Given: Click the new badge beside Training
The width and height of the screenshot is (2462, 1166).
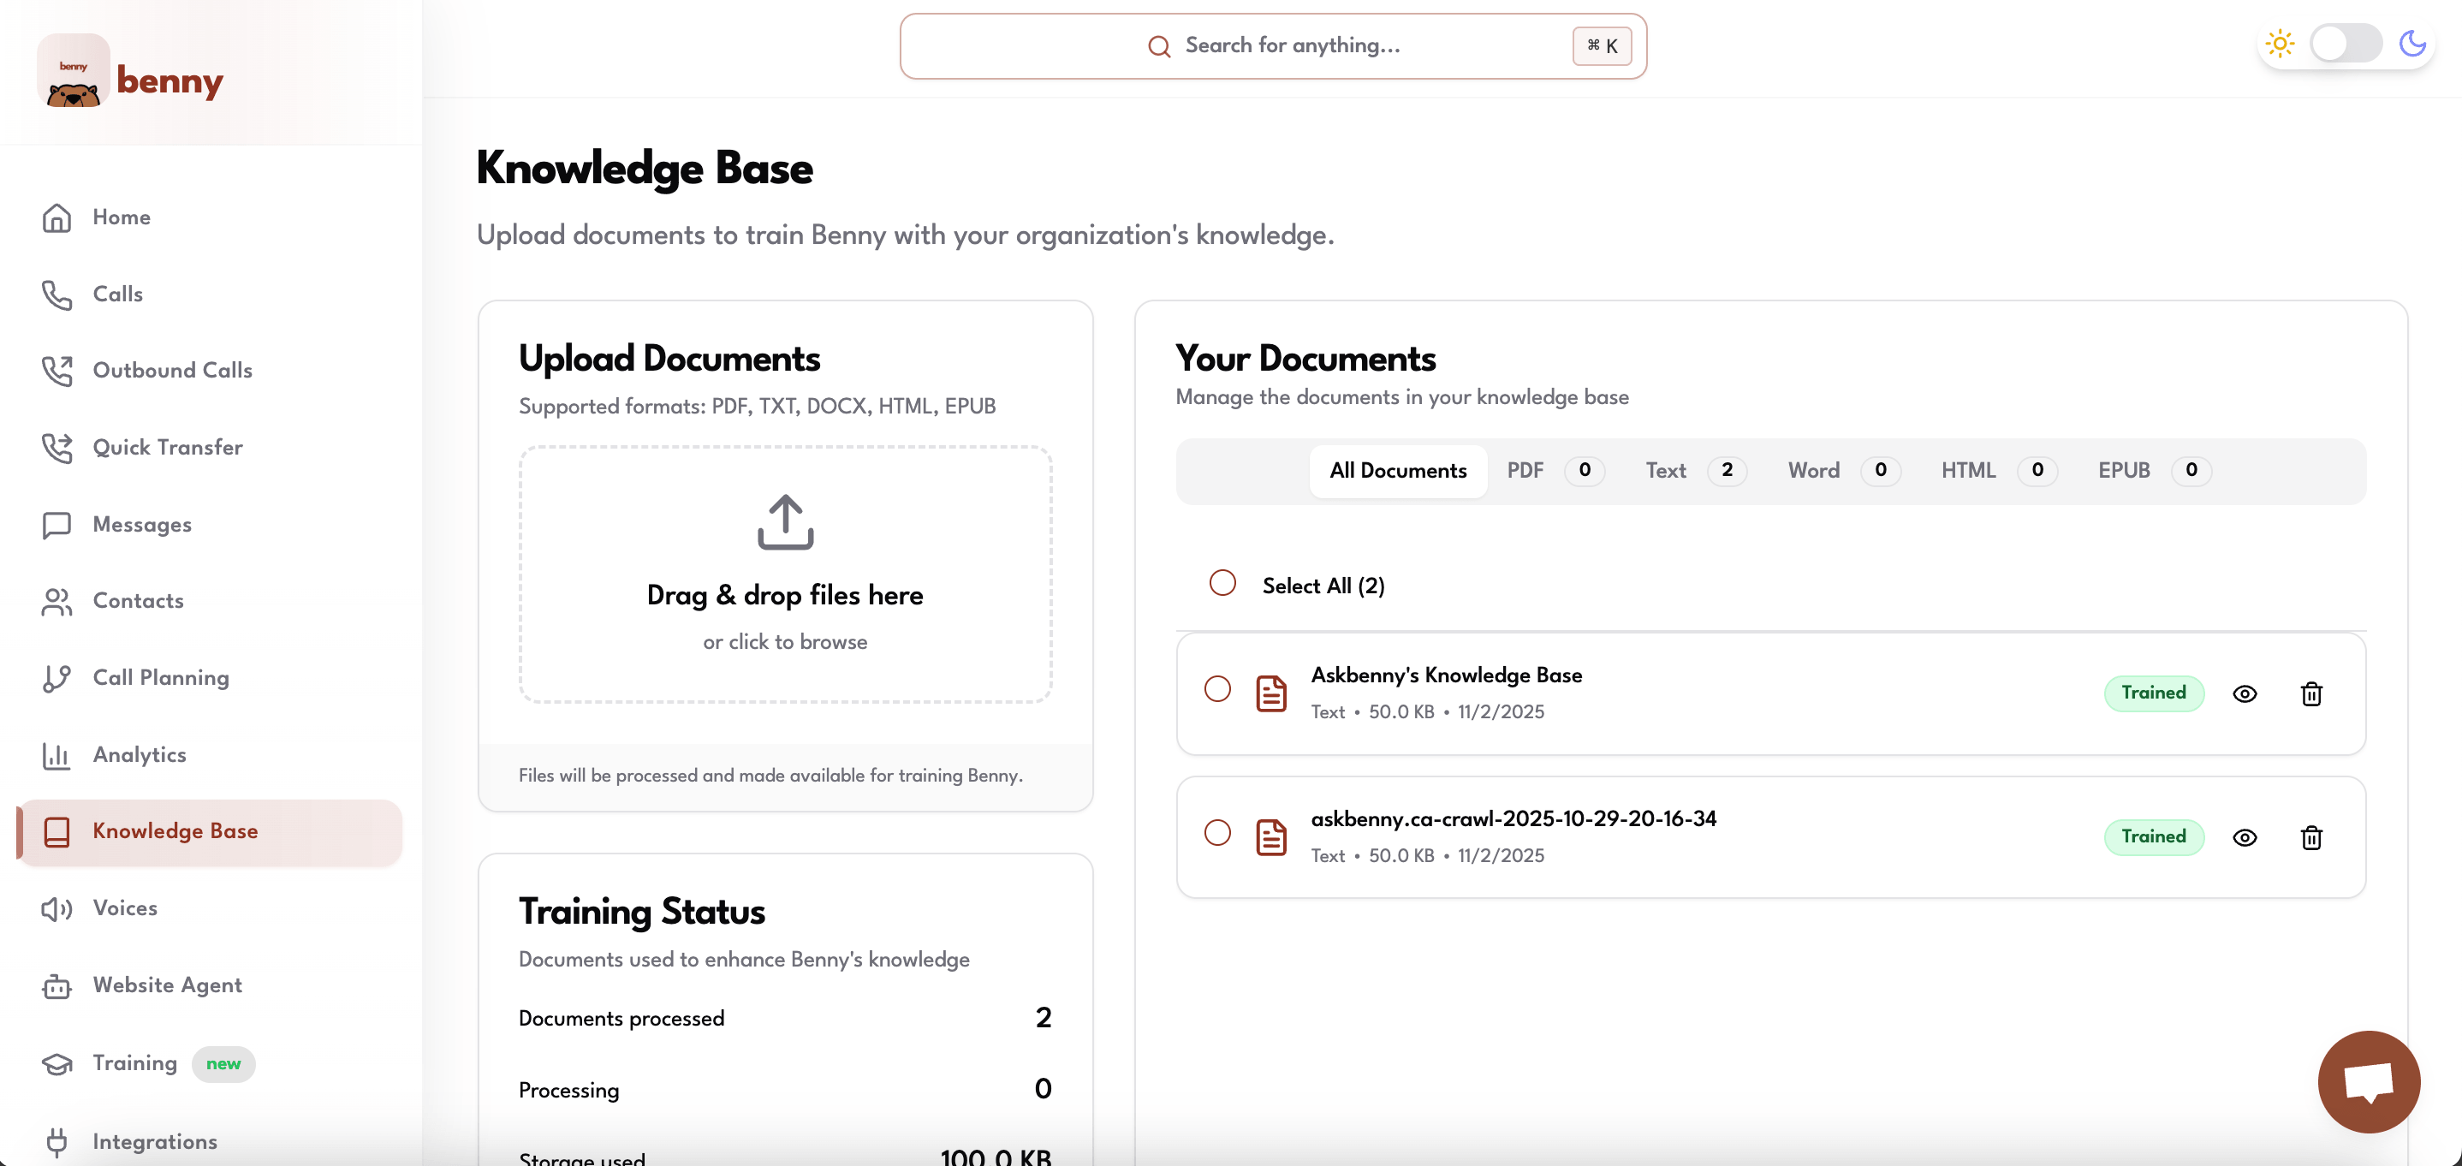Looking at the screenshot, I should click(x=223, y=1065).
